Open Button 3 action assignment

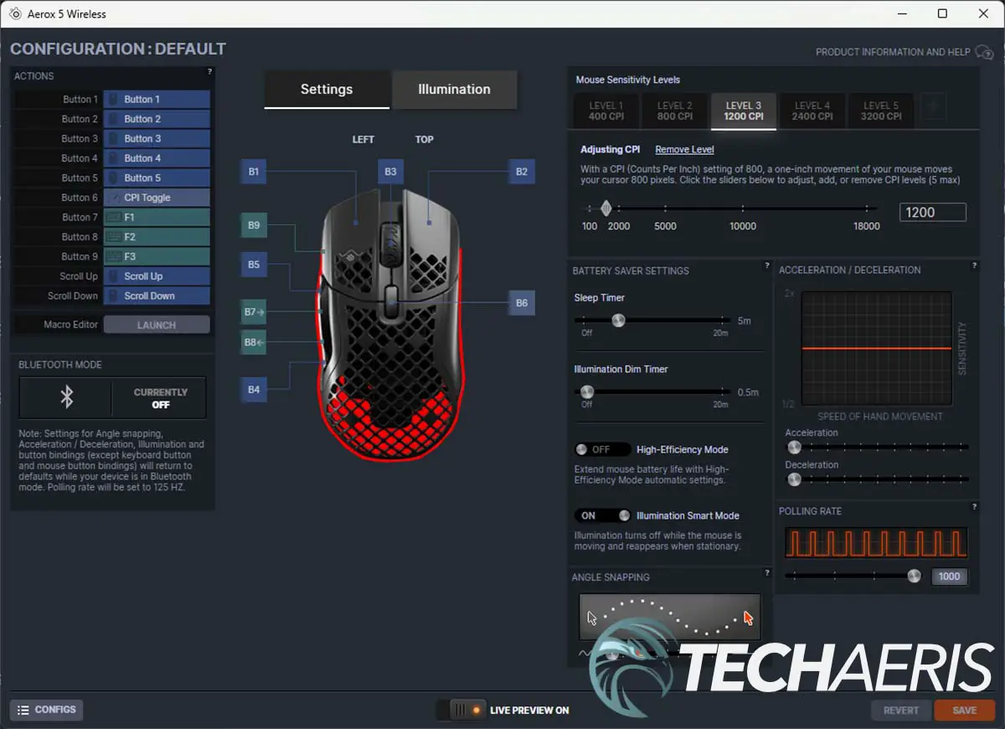tap(157, 138)
